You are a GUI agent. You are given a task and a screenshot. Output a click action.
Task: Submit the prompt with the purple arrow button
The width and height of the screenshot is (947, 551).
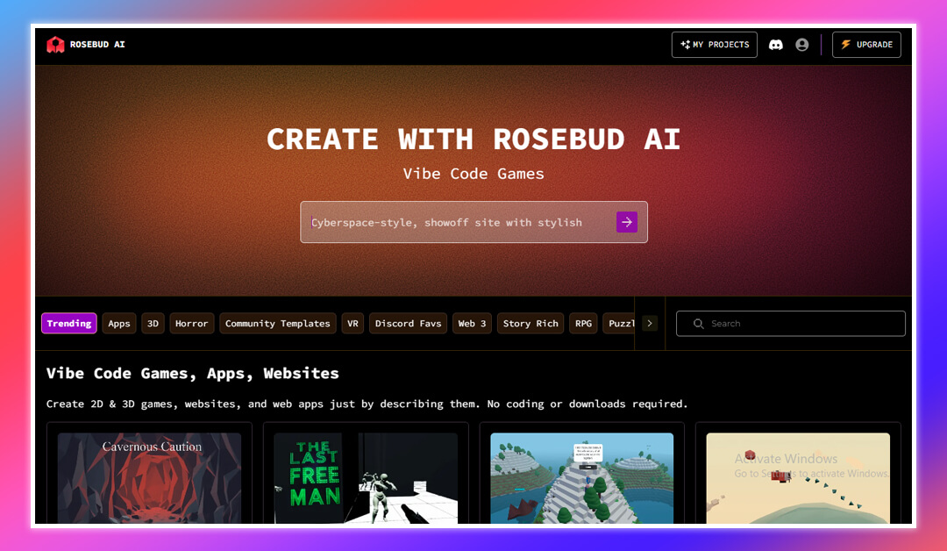627,222
